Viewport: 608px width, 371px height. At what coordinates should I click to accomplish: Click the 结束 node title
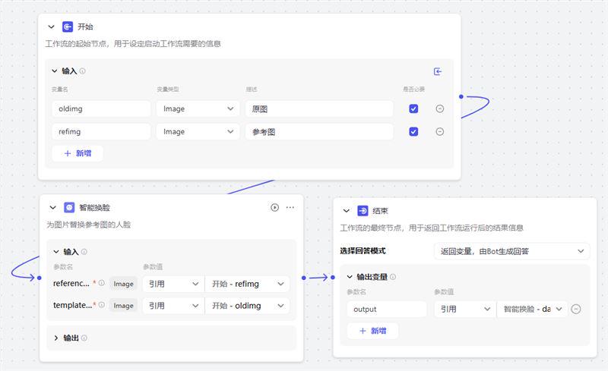coord(380,211)
